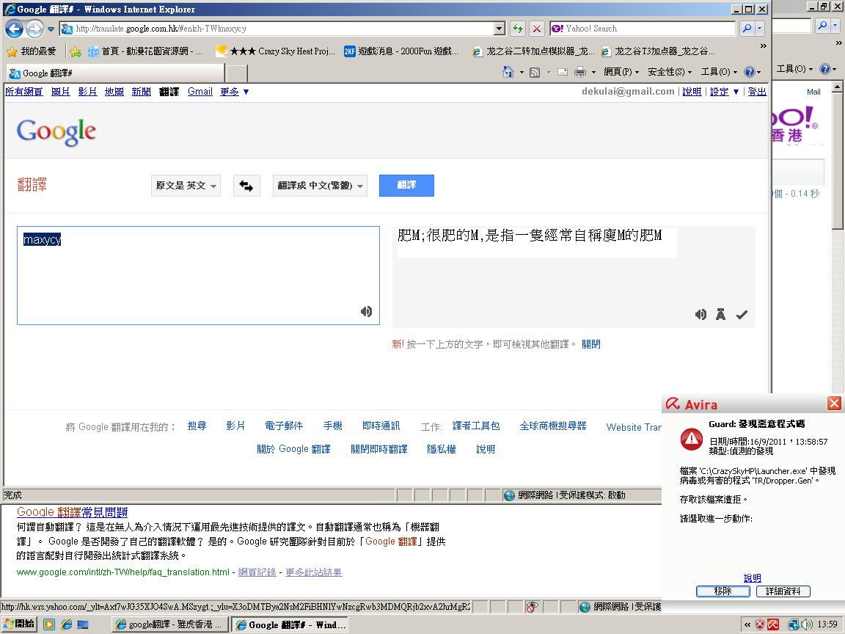Open 關閉即時翻譯 link
Image resolution: width=845 pixels, height=634 pixels.
tap(378, 449)
